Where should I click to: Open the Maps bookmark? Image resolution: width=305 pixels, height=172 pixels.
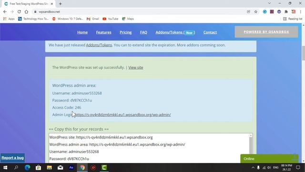[128, 19]
